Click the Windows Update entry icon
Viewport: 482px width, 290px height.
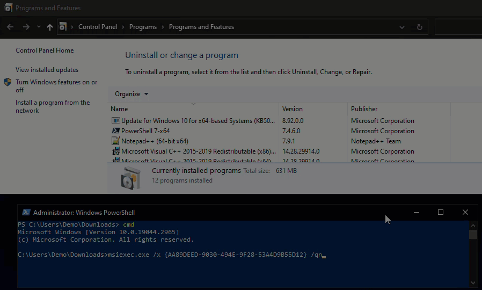115,120
